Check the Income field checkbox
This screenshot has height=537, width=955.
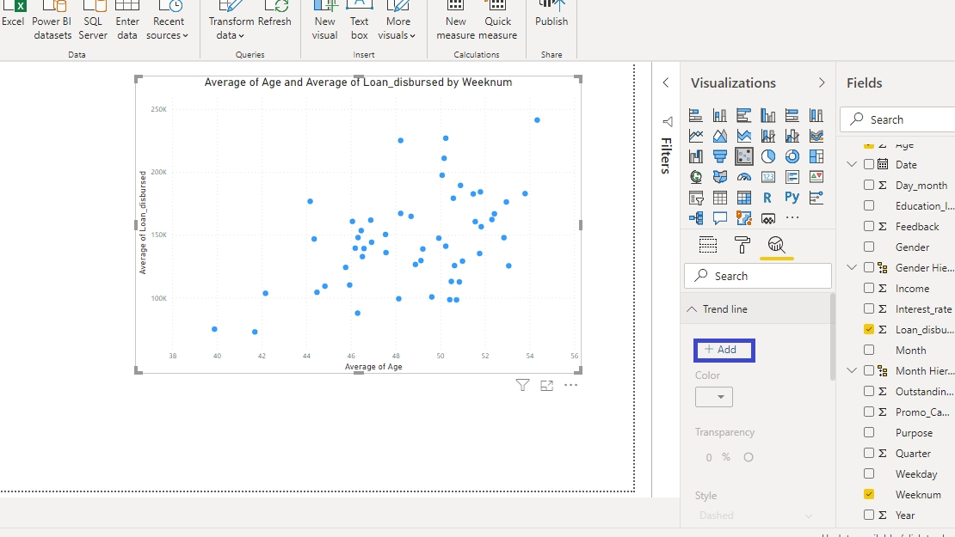pos(869,289)
